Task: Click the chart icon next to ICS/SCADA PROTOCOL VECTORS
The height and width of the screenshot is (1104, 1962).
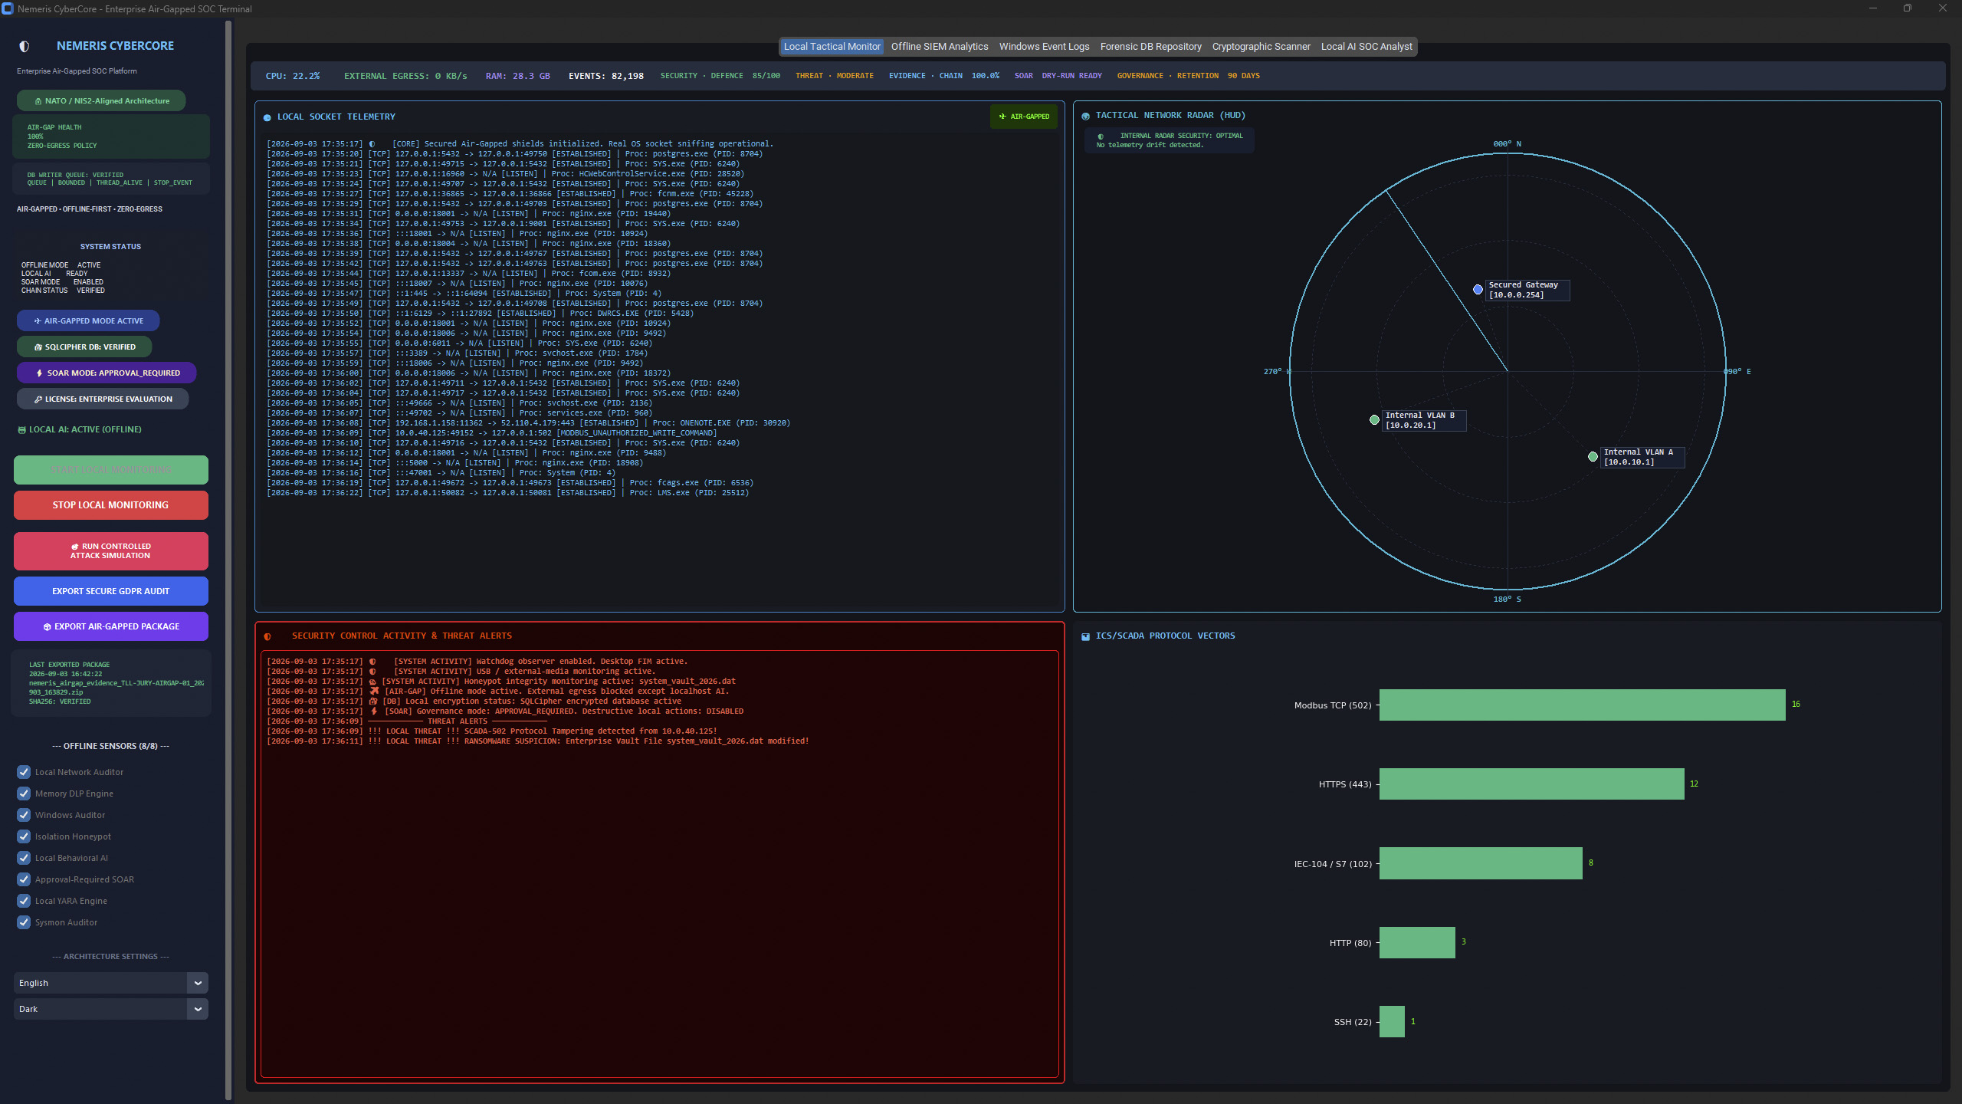Action: tap(1086, 636)
